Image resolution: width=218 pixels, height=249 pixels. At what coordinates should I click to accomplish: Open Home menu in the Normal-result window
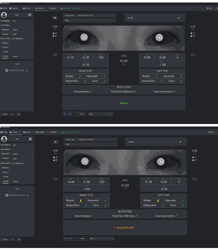tap(3, 8)
